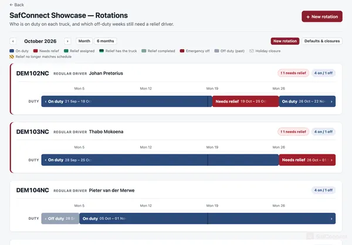
Task: Click the Off duty (past) swatch
Action: pyautogui.click(x=216, y=51)
